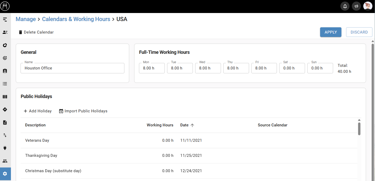Go to Manage breadcrumb link

[26, 19]
